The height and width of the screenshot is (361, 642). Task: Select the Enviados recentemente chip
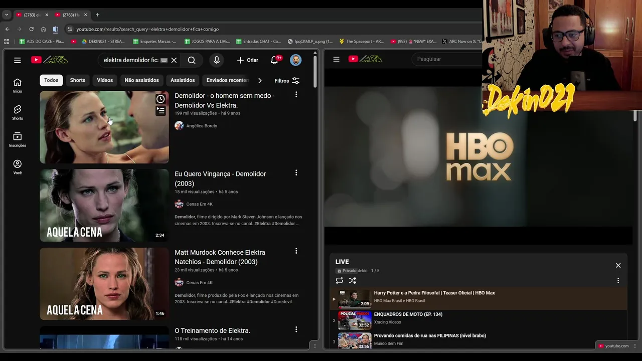(x=227, y=80)
